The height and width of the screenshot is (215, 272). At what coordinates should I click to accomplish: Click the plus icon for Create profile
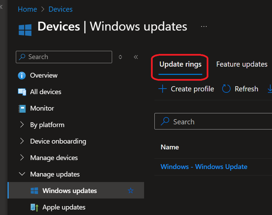162,89
